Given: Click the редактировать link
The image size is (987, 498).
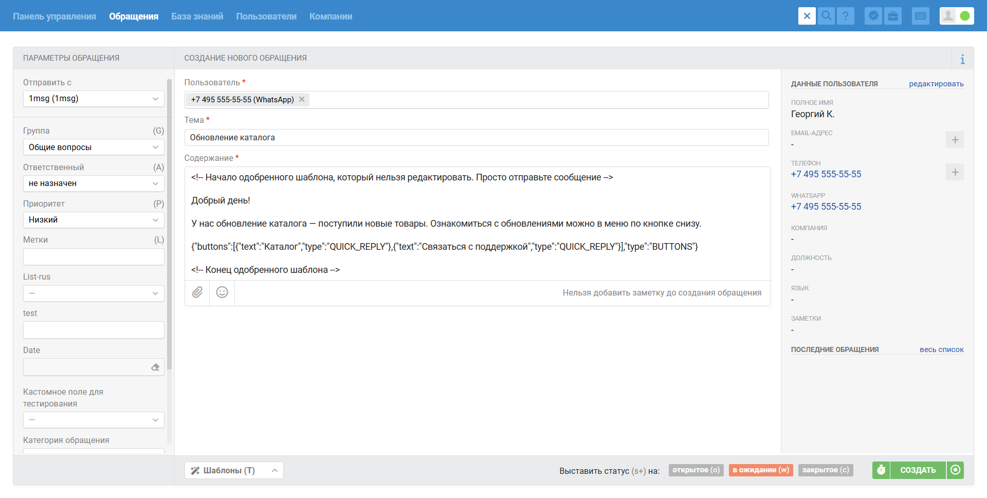Looking at the screenshot, I should (936, 84).
